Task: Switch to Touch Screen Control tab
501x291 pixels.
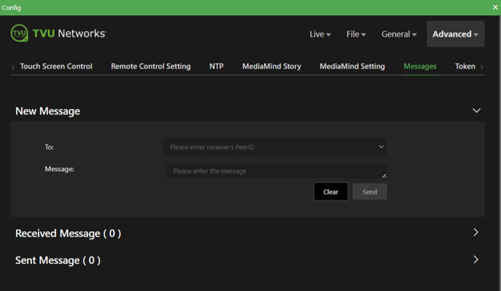Action: 56,66
